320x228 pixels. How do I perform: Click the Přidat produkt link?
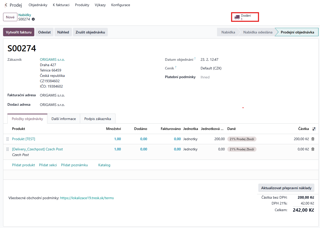23,165
